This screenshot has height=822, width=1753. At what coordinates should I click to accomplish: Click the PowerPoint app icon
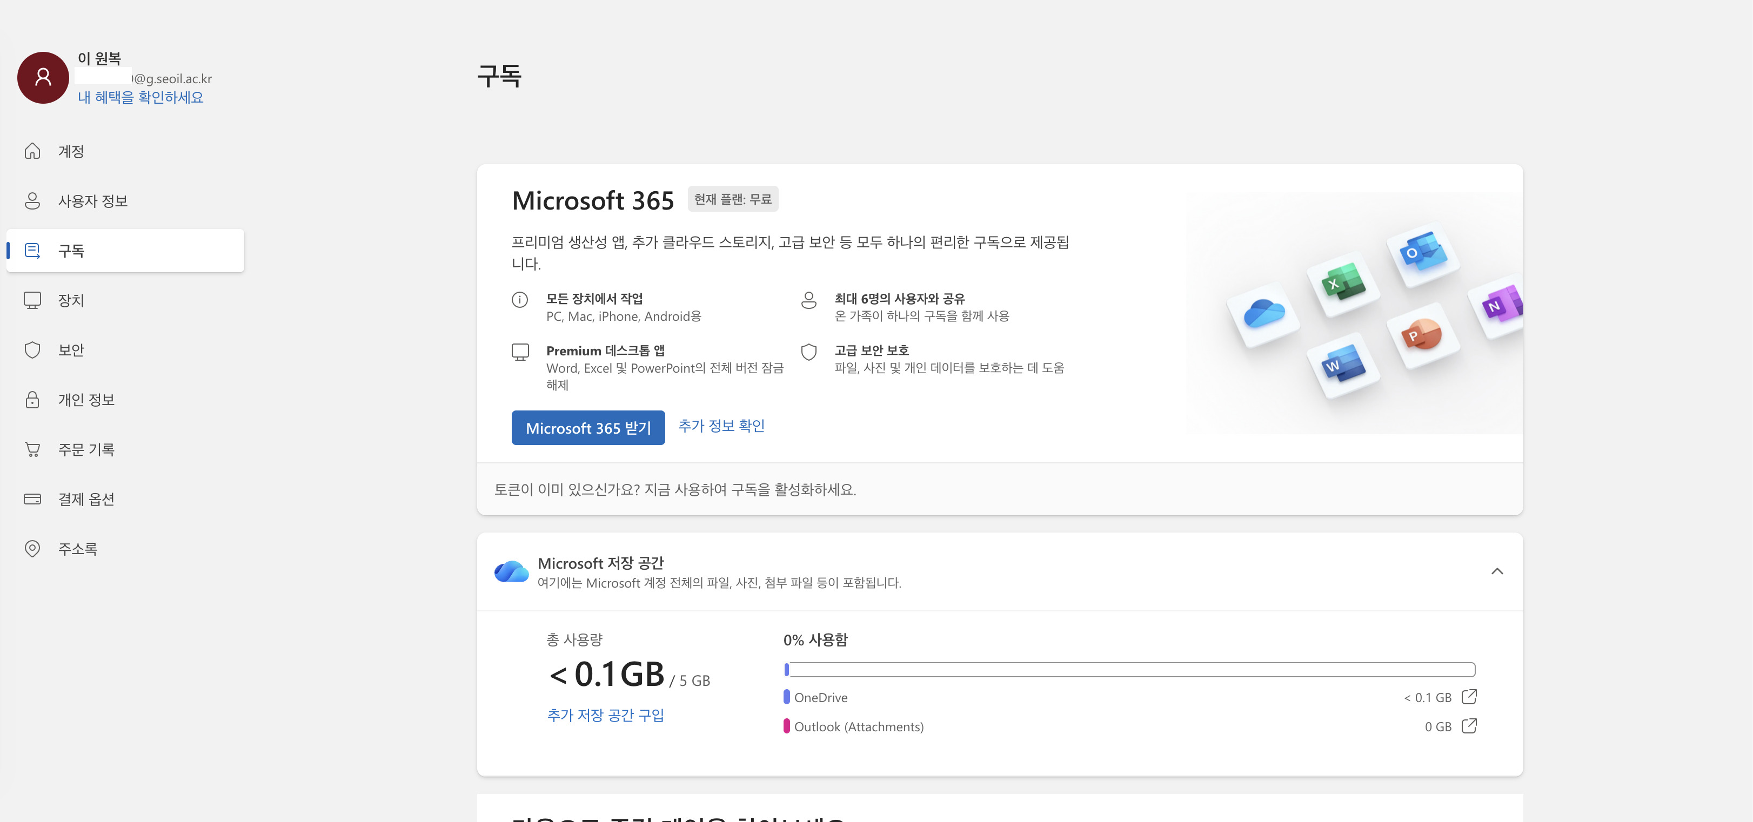pyautogui.click(x=1423, y=335)
